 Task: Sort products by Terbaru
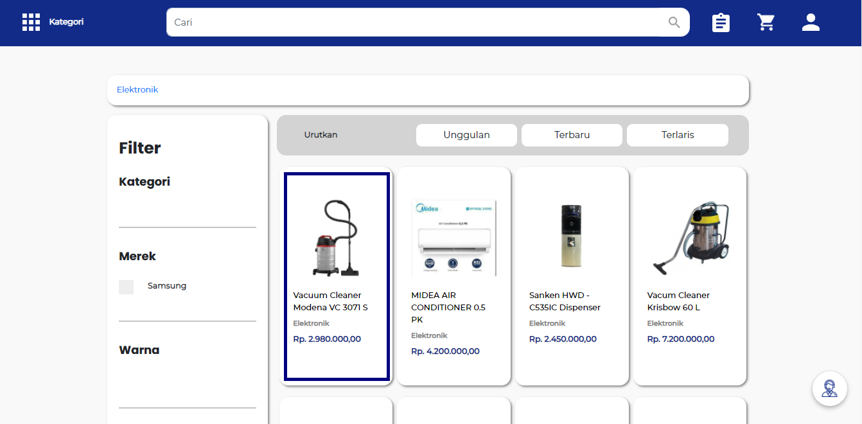pos(572,135)
